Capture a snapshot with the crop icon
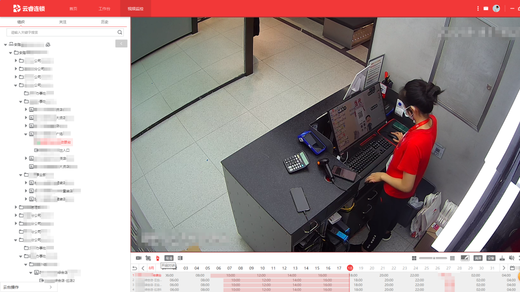This screenshot has height=292, width=520. tap(148, 258)
